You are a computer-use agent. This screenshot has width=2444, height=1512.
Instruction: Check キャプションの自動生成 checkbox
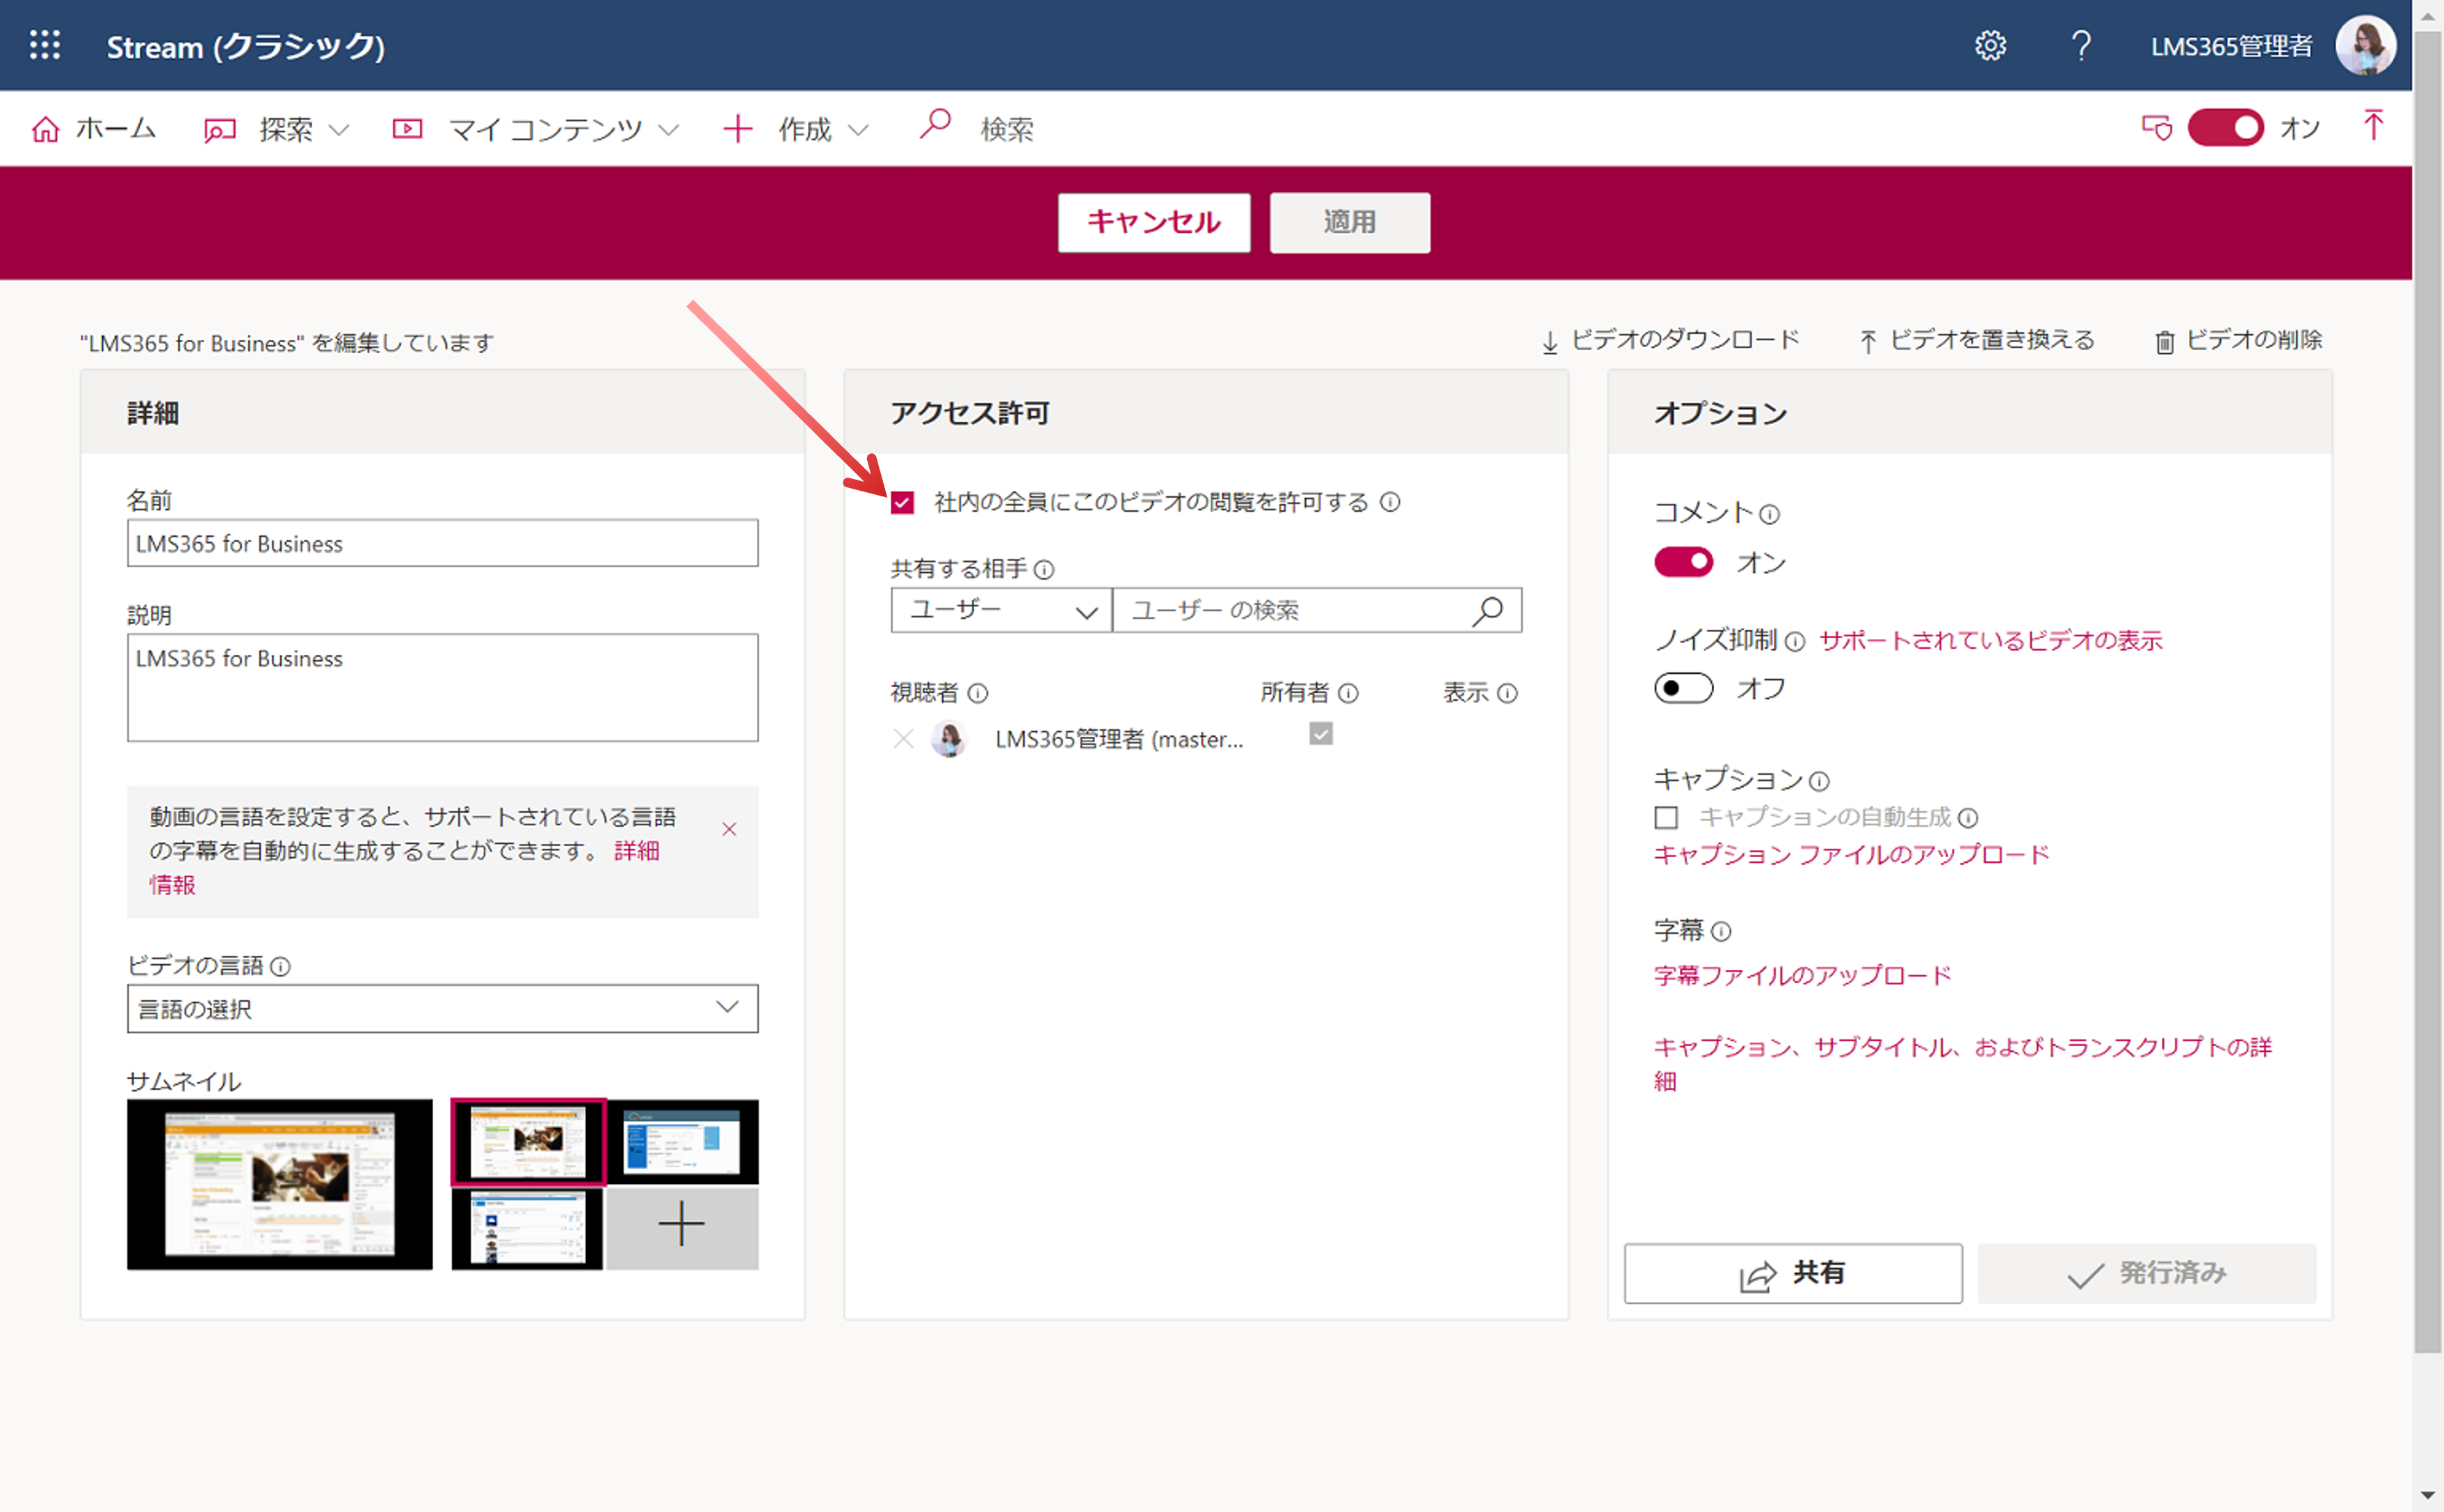tap(1666, 818)
